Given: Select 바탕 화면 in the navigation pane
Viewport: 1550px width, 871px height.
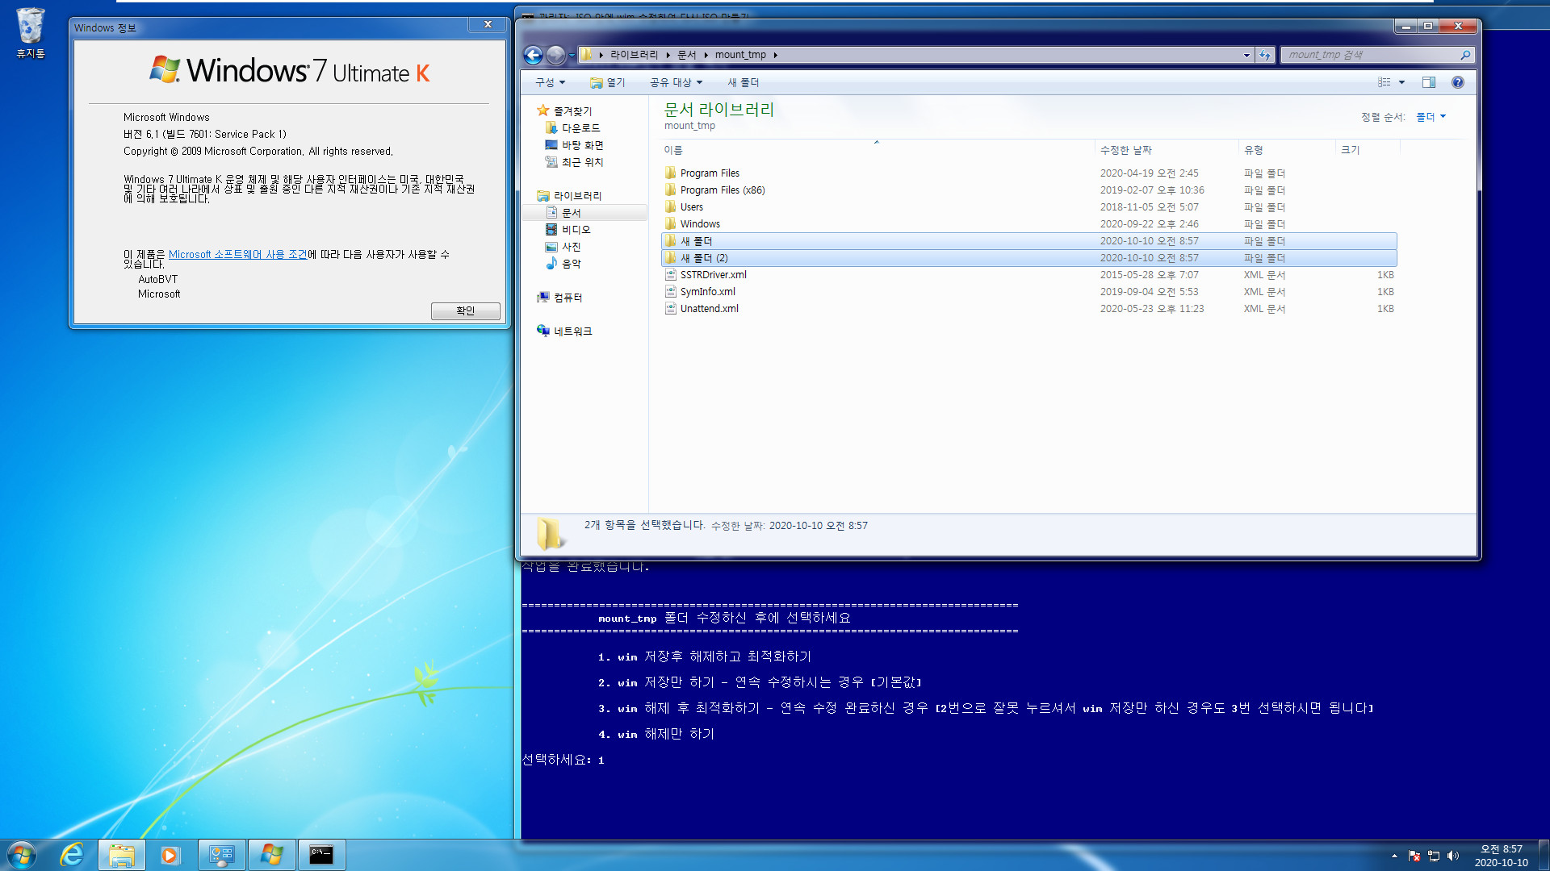Looking at the screenshot, I should [582, 145].
